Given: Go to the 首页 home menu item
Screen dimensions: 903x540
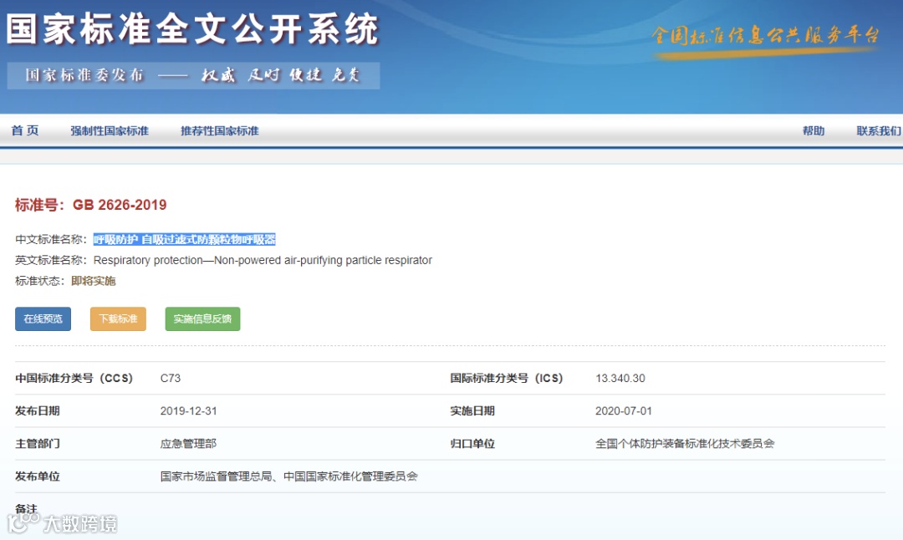Looking at the screenshot, I should click(25, 130).
